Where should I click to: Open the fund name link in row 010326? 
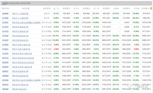[x=20, y=36]
